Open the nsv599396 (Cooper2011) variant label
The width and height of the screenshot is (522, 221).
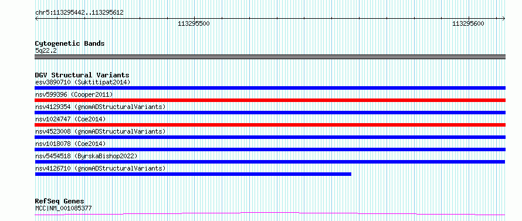click(74, 94)
